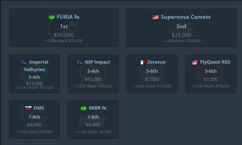Select the MIBR fe team name
242x145 pixels.
coord(97,108)
